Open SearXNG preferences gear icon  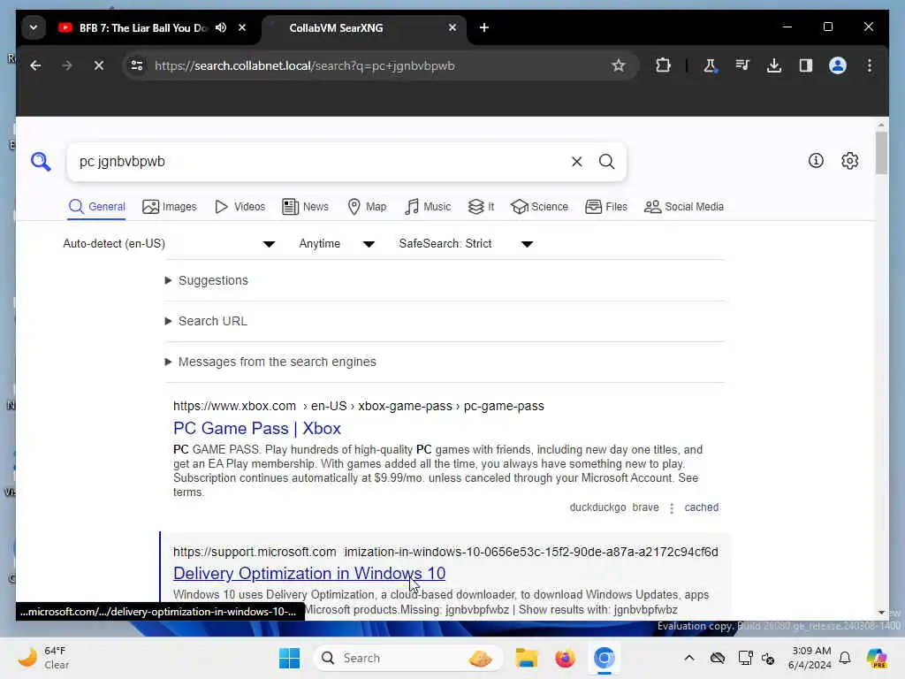[x=849, y=161]
